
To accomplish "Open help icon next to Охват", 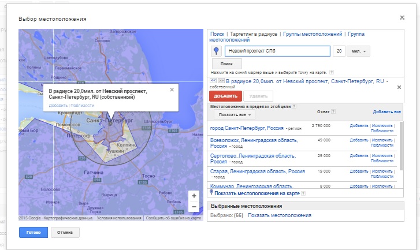I will point(333,111).
